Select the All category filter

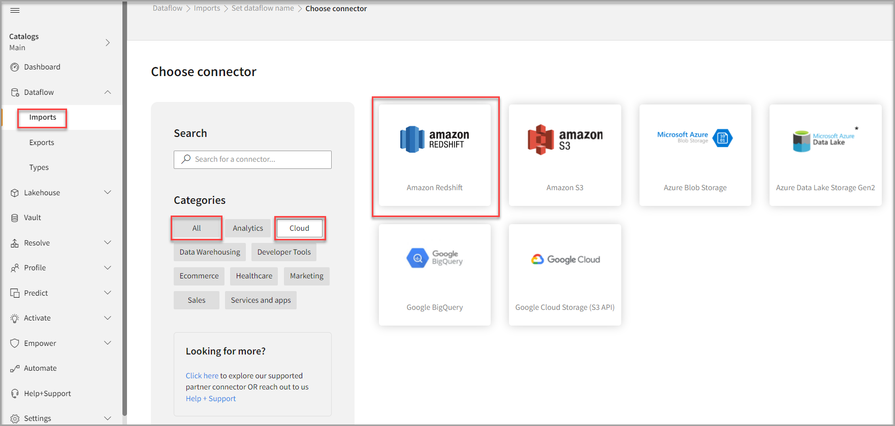197,228
